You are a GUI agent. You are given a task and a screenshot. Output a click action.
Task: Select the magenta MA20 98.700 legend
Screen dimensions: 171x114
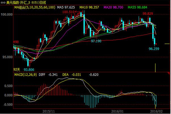[113, 7]
